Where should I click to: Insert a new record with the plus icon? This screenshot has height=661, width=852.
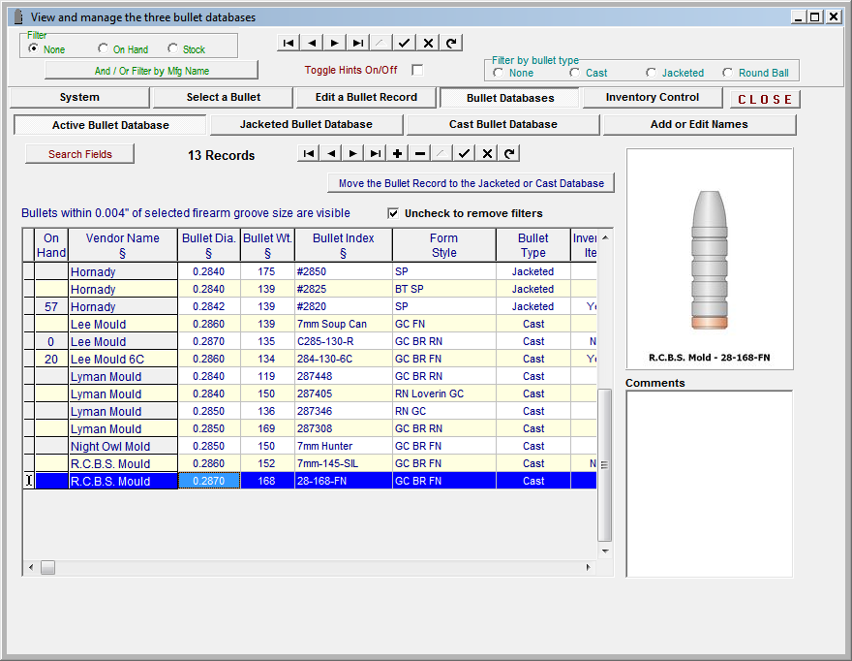click(398, 153)
